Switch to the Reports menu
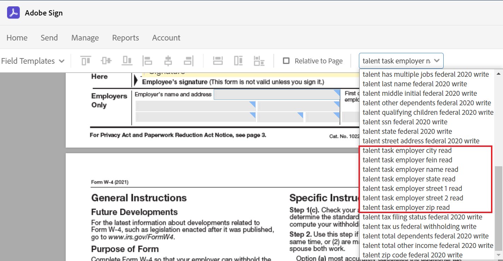 click(x=125, y=38)
